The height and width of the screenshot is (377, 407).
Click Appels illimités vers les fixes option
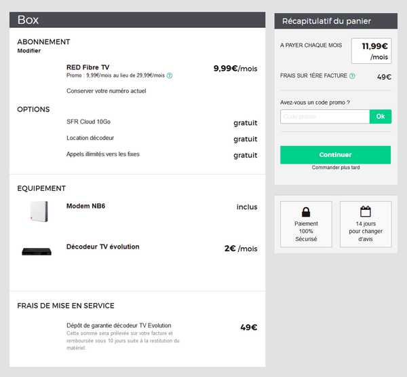point(102,154)
